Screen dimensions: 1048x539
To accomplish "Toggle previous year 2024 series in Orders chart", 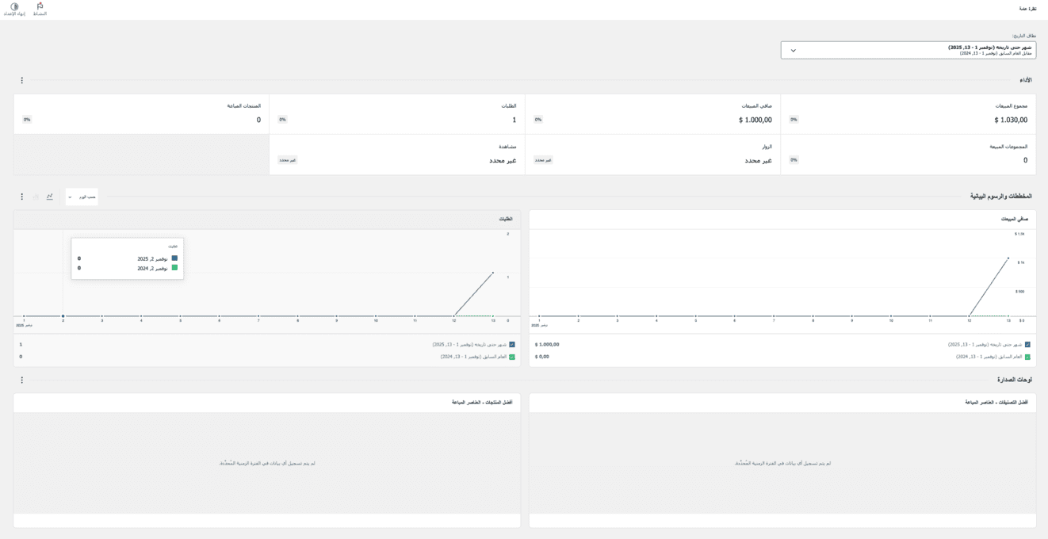I will 512,357.
